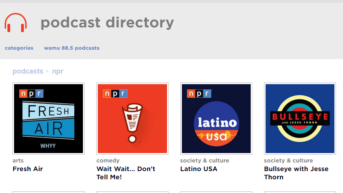Viewport: 343px width, 193px height.
Task: Select the comedy category label
Action: tap(108, 161)
